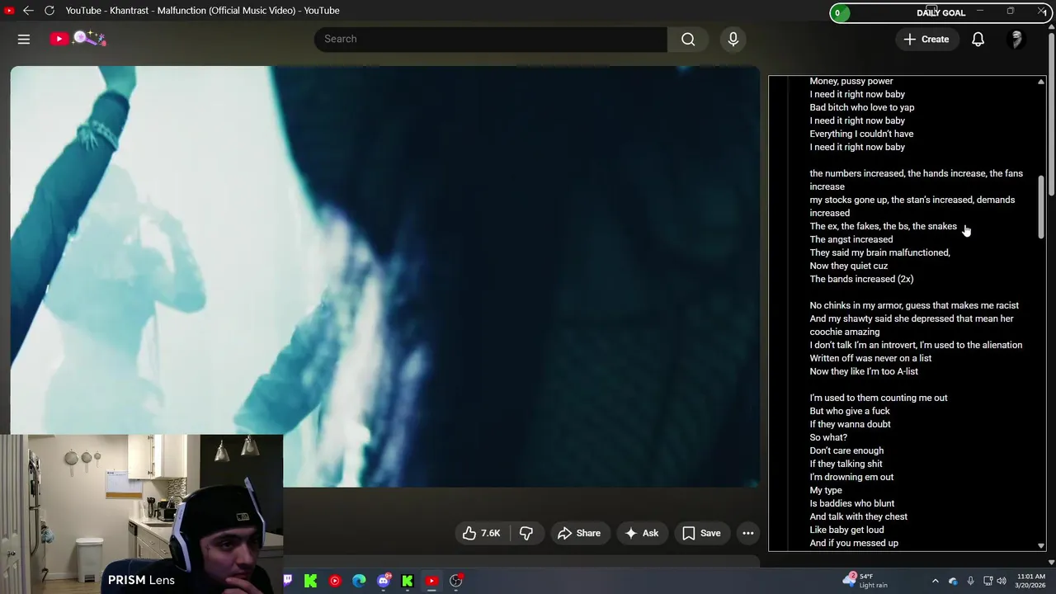Screen dimensions: 1056x594
Task: Open the volume speaker tray icon
Action: click(x=1001, y=581)
